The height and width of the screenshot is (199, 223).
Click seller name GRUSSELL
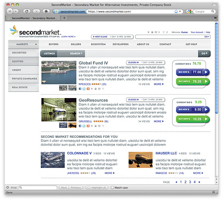(85, 121)
